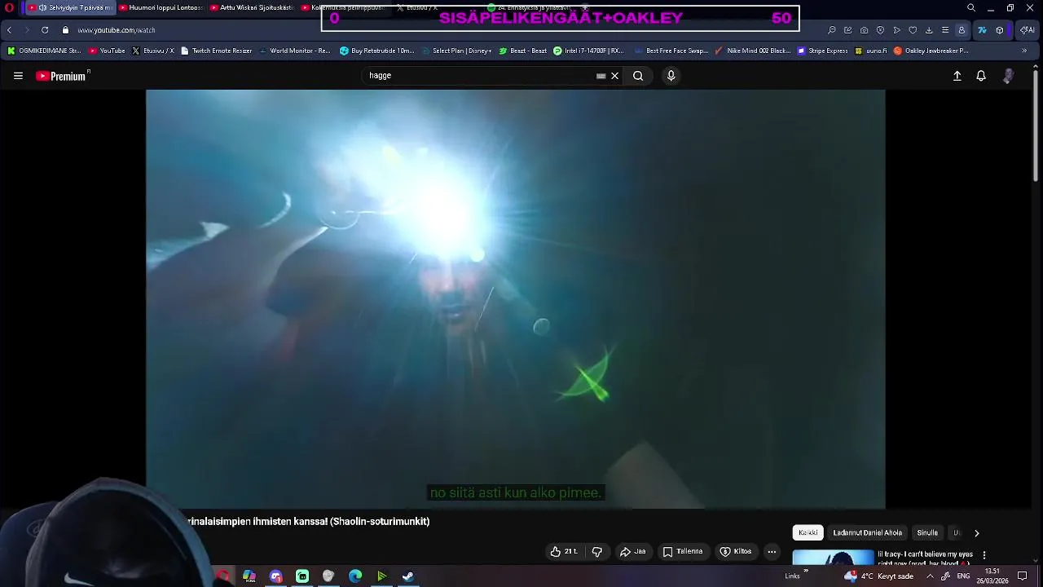Viewport: 1043px width, 587px height.
Task: Switch to the Selviydyin 7 päivää tab
Action: click(x=70, y=8)
